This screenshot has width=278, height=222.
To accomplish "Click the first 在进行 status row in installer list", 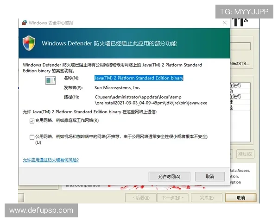I will coord(240,85).
